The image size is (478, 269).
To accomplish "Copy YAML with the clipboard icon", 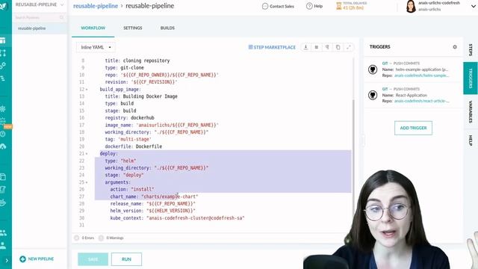I will tap(338, 47).
